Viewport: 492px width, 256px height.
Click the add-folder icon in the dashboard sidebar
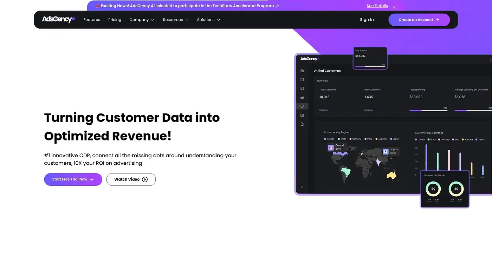pos(302,115)
